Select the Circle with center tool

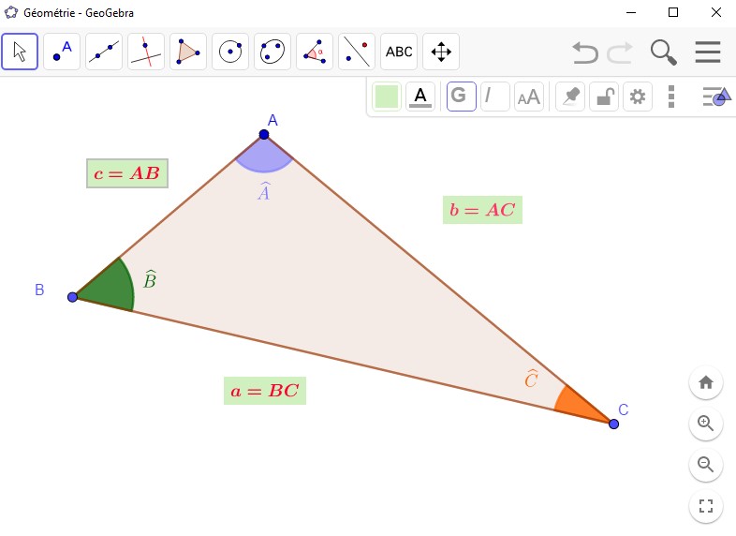pos(230,52)
